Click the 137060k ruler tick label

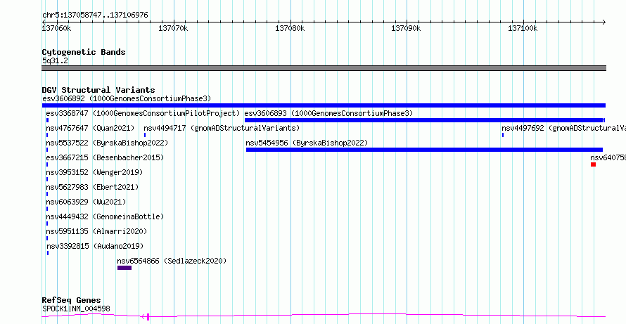57,28
